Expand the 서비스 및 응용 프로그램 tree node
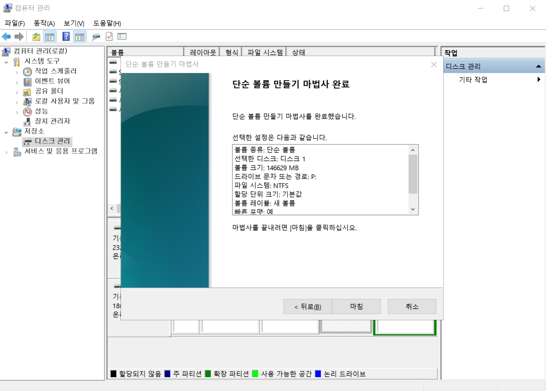Screen dimensions: 546x391 tap(6, 151)
